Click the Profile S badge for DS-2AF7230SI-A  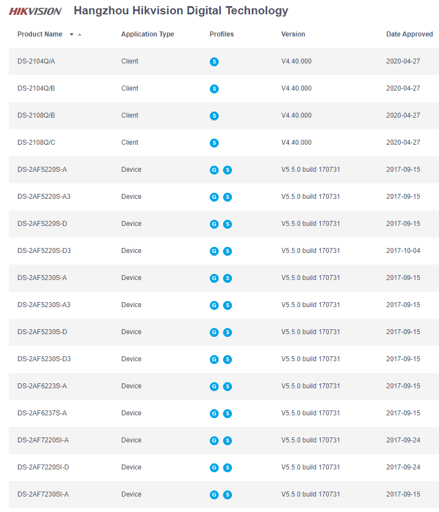coord(228,495)
